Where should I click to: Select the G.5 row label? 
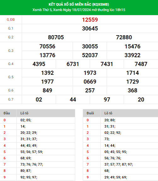click(x=11, y=77)
